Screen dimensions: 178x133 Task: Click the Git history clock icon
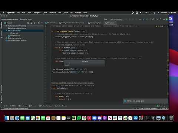point(153,19)
